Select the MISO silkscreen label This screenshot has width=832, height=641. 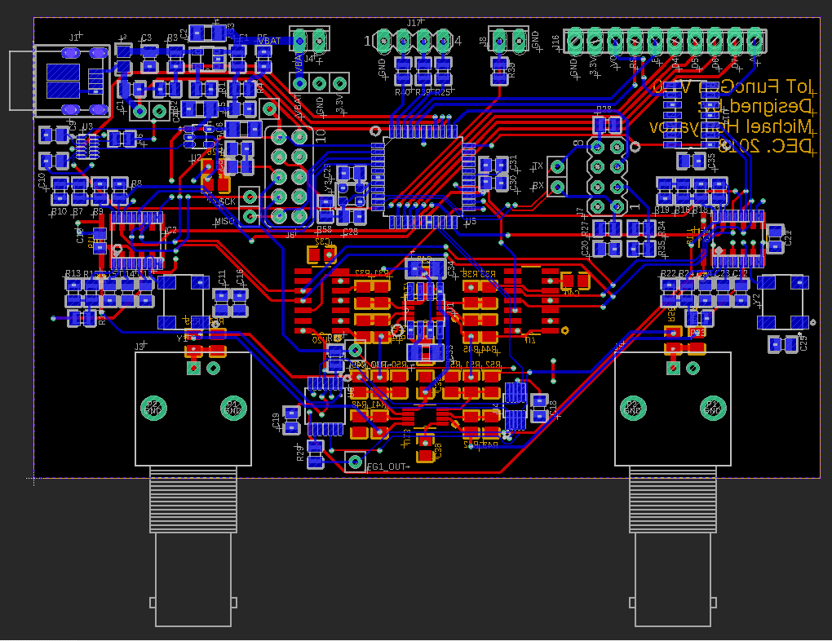click(x=224, y=221)
